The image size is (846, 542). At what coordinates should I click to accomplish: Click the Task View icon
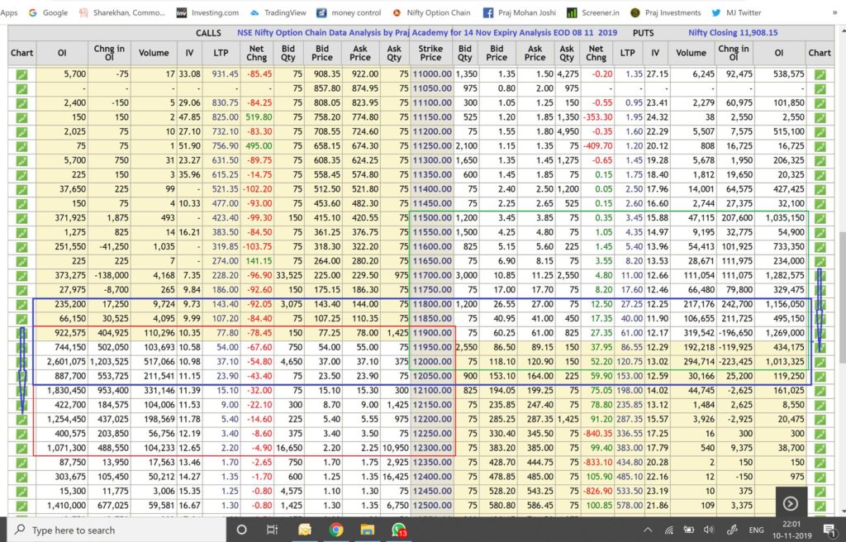tap(272, 530)
